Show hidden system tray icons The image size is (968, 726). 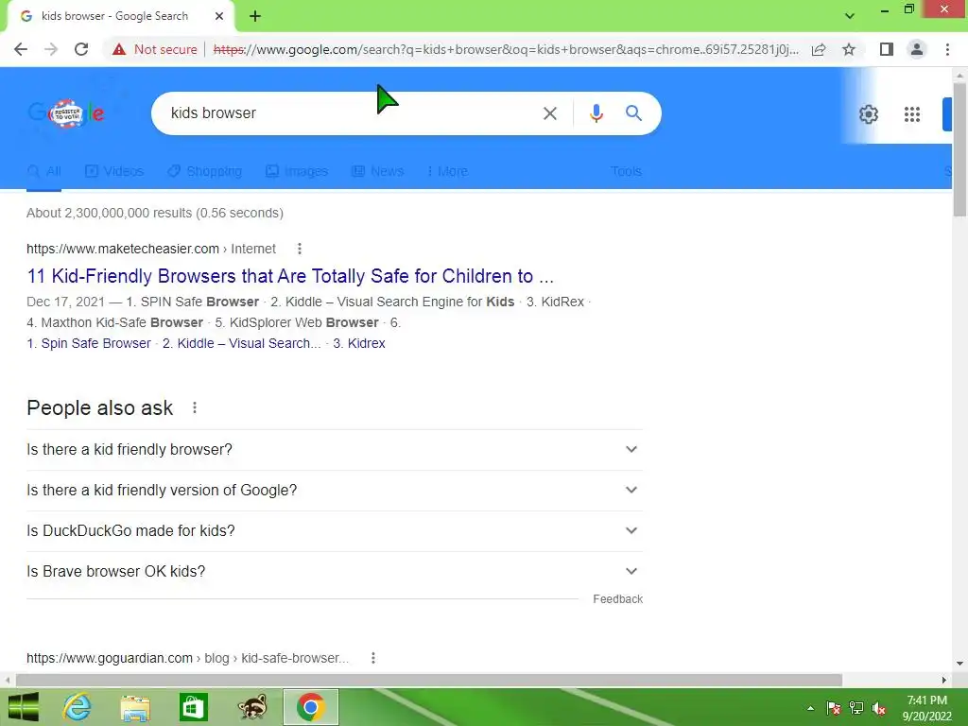pyautogui.click(x=810, y=708)
